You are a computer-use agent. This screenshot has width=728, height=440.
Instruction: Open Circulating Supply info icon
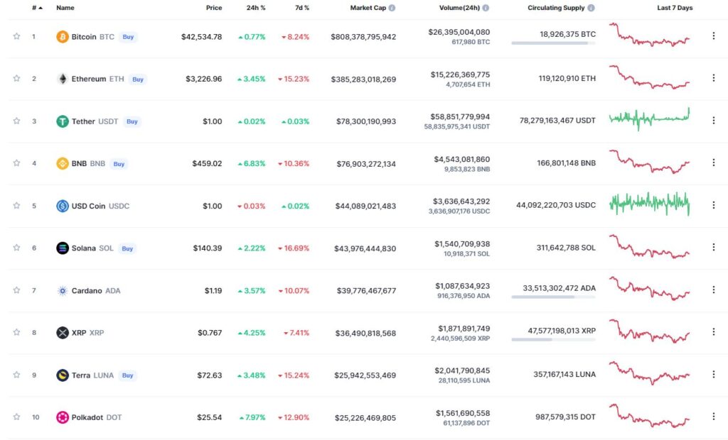click(591, 8)
